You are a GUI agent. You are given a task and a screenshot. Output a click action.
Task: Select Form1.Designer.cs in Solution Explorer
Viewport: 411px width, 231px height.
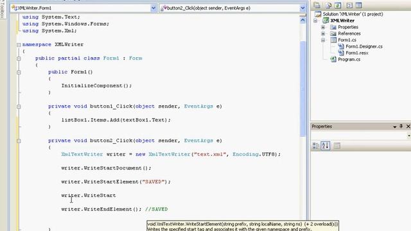click(x=364, y=46)
